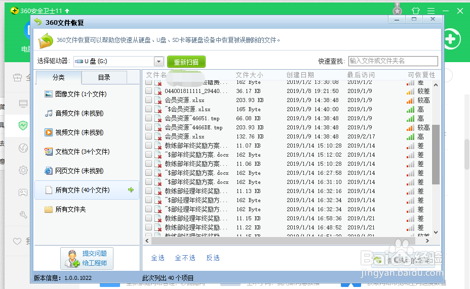Click the 360文件恢复 title green arrow icon
The height and width of the screenshot is (289, 470).
(x=38, y=22)
